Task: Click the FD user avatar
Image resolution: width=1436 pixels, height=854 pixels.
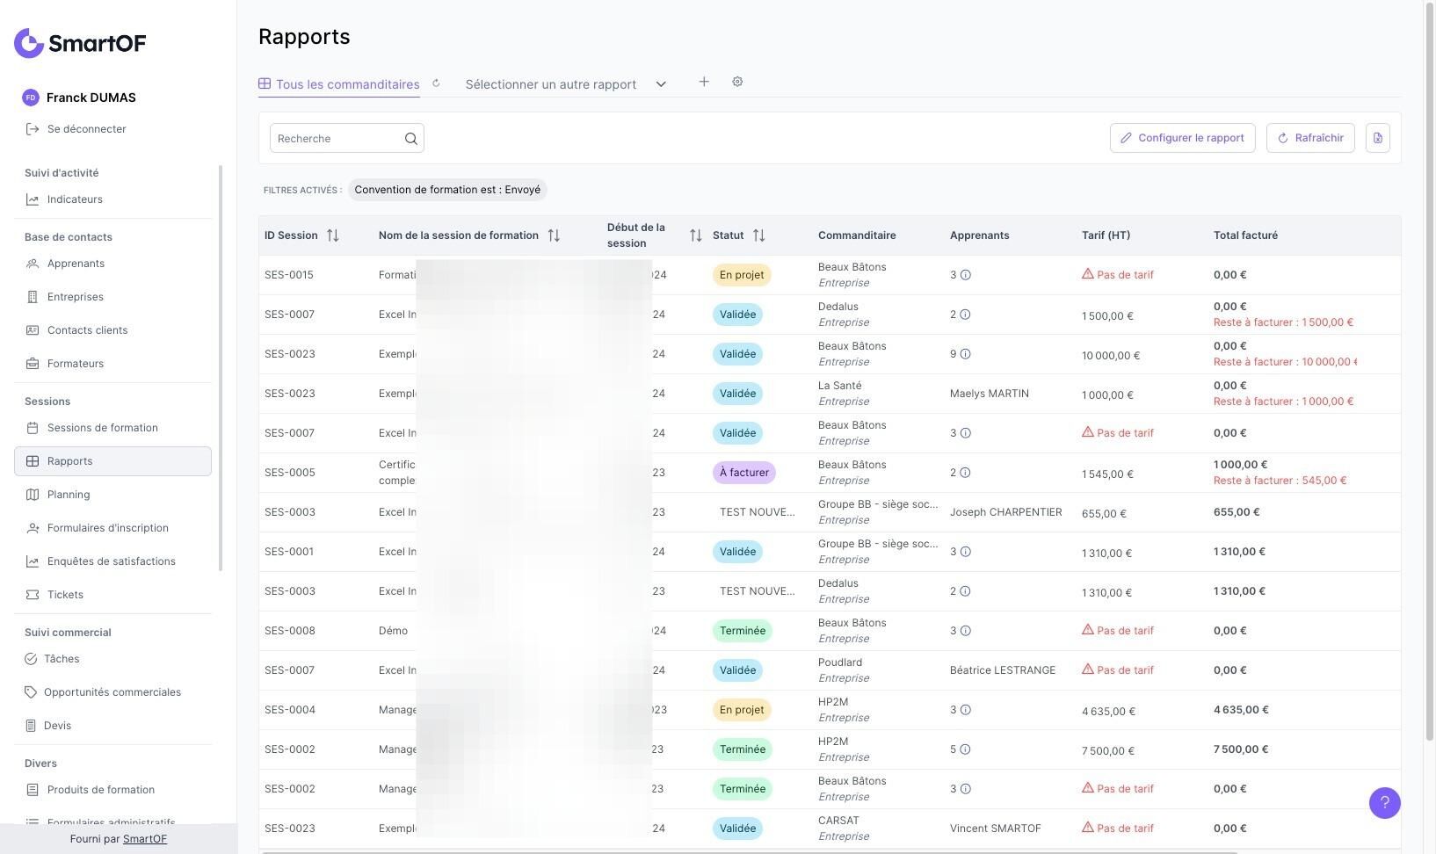Action: 31,98
